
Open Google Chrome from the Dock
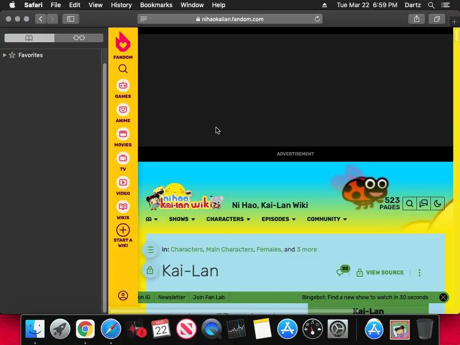tap(85, 329)
